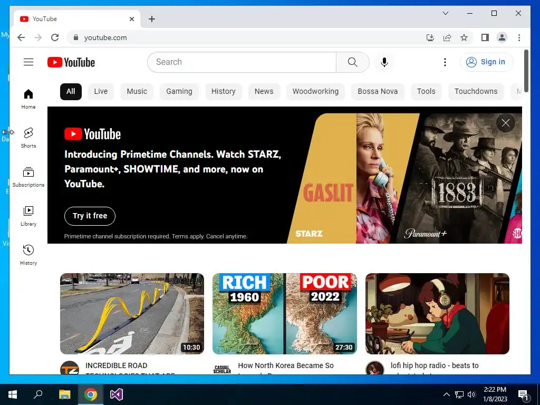Click the magnifier search button
The width and height of the screenshot is (540, 405).
(x=353, y=62)
